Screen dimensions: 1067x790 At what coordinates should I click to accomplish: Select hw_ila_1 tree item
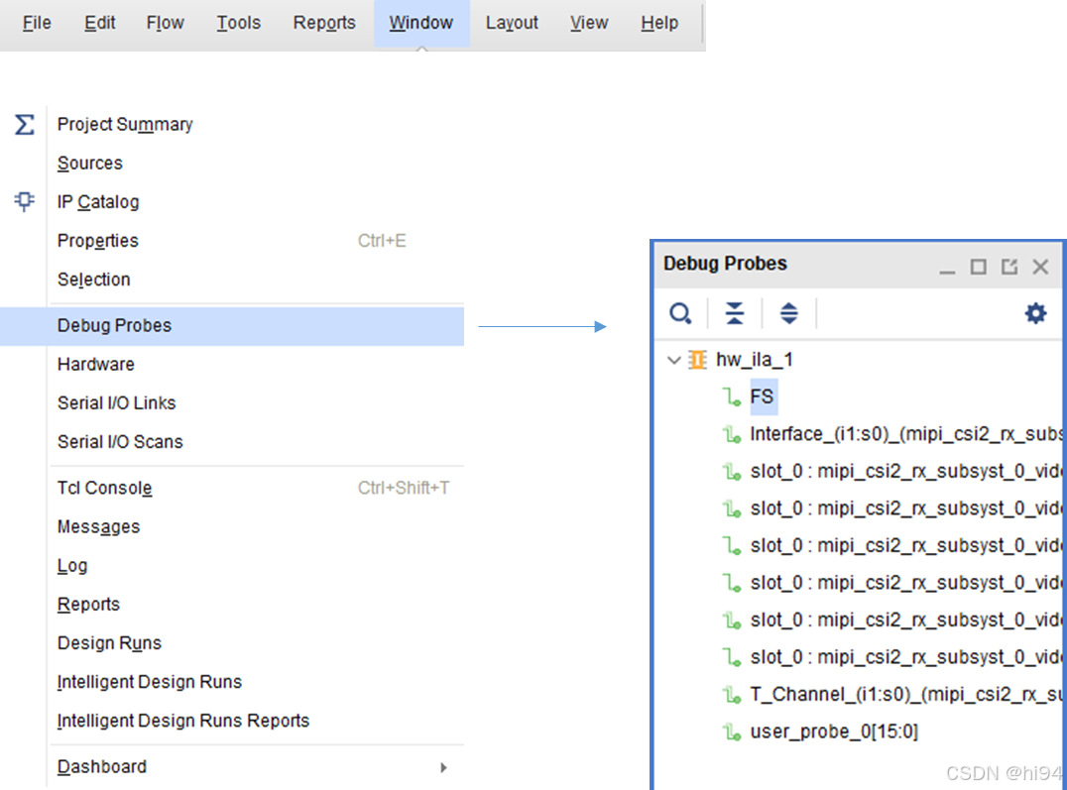click(755, 360)
